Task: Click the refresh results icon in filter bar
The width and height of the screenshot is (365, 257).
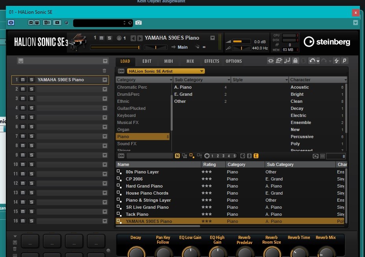Action: [315, 156]
